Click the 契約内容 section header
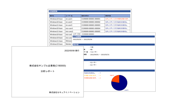 (x=114, y=45)
